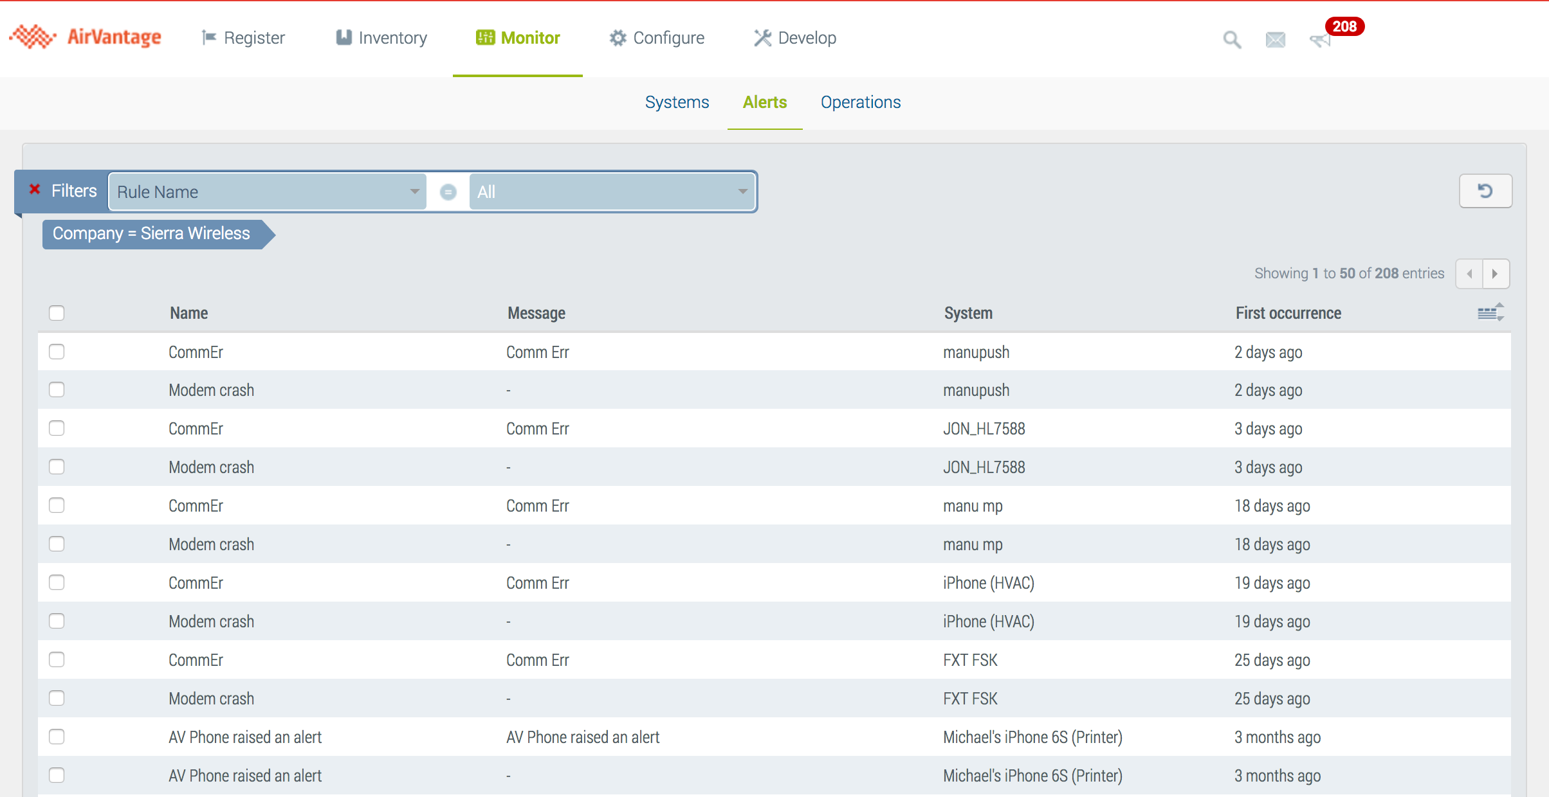Screen dimensions: 1549x797
Task: Click the equals operator icon in filter
Action: pyautogui.click(x=448, y=192)
